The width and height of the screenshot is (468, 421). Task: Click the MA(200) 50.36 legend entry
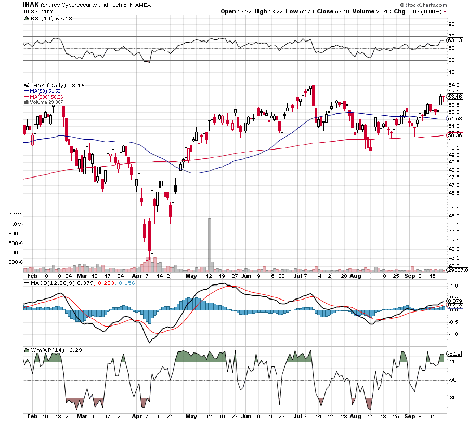tap(44, 97)
